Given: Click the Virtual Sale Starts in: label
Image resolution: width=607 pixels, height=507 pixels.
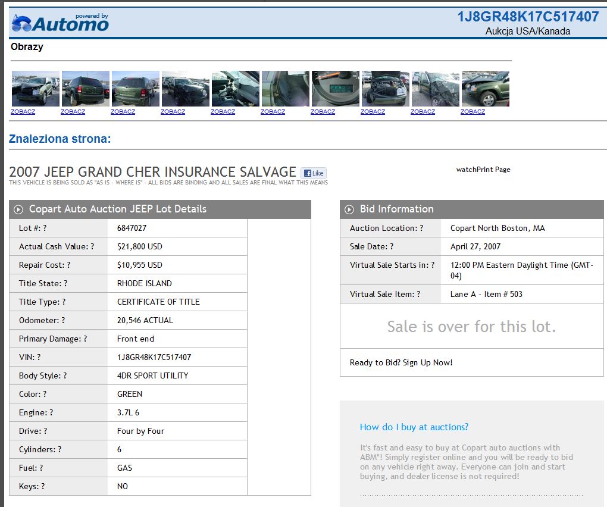Looking at the screenshot, I should point(392,265).
